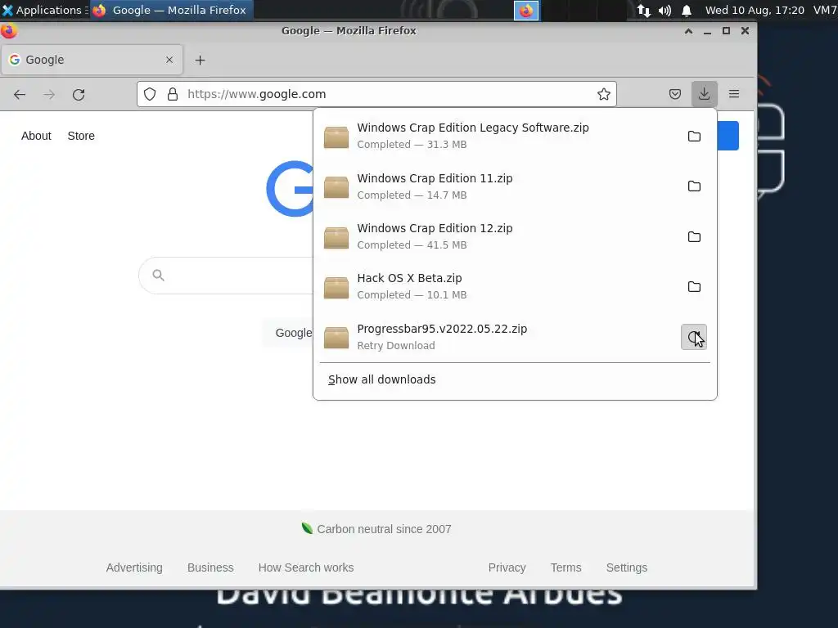Click Show all downloads

pyautogui.click(x=381, y=379)
